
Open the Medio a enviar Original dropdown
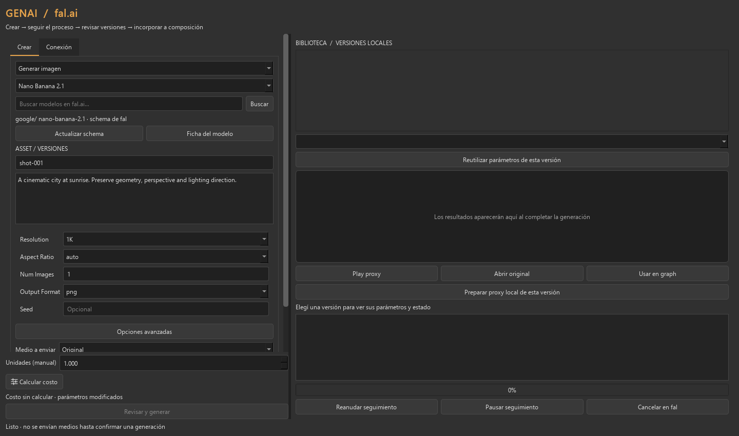pyautogui.click(x=166, y=348)
